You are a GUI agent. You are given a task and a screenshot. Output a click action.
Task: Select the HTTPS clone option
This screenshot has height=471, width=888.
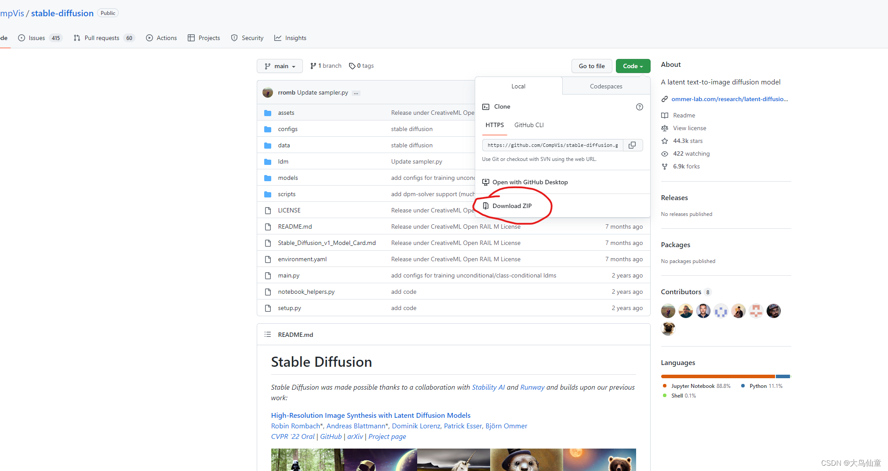pos(495,125)
